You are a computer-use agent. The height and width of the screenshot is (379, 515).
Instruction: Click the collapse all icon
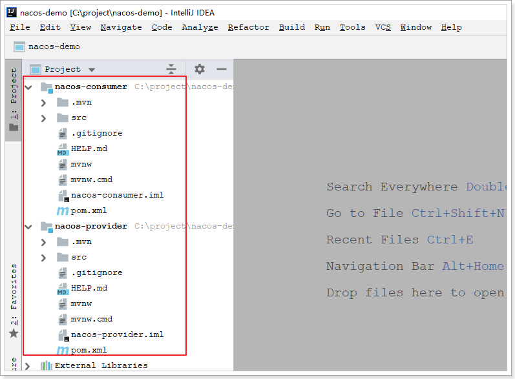coord(171,69)
